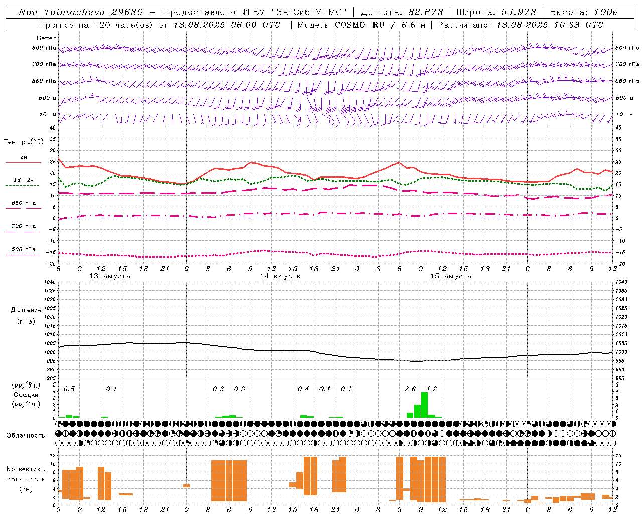Click the temperature panel label Тем-ра(°C)
Viewport: 642px width, 514px height.
click(x=24, y=142)
